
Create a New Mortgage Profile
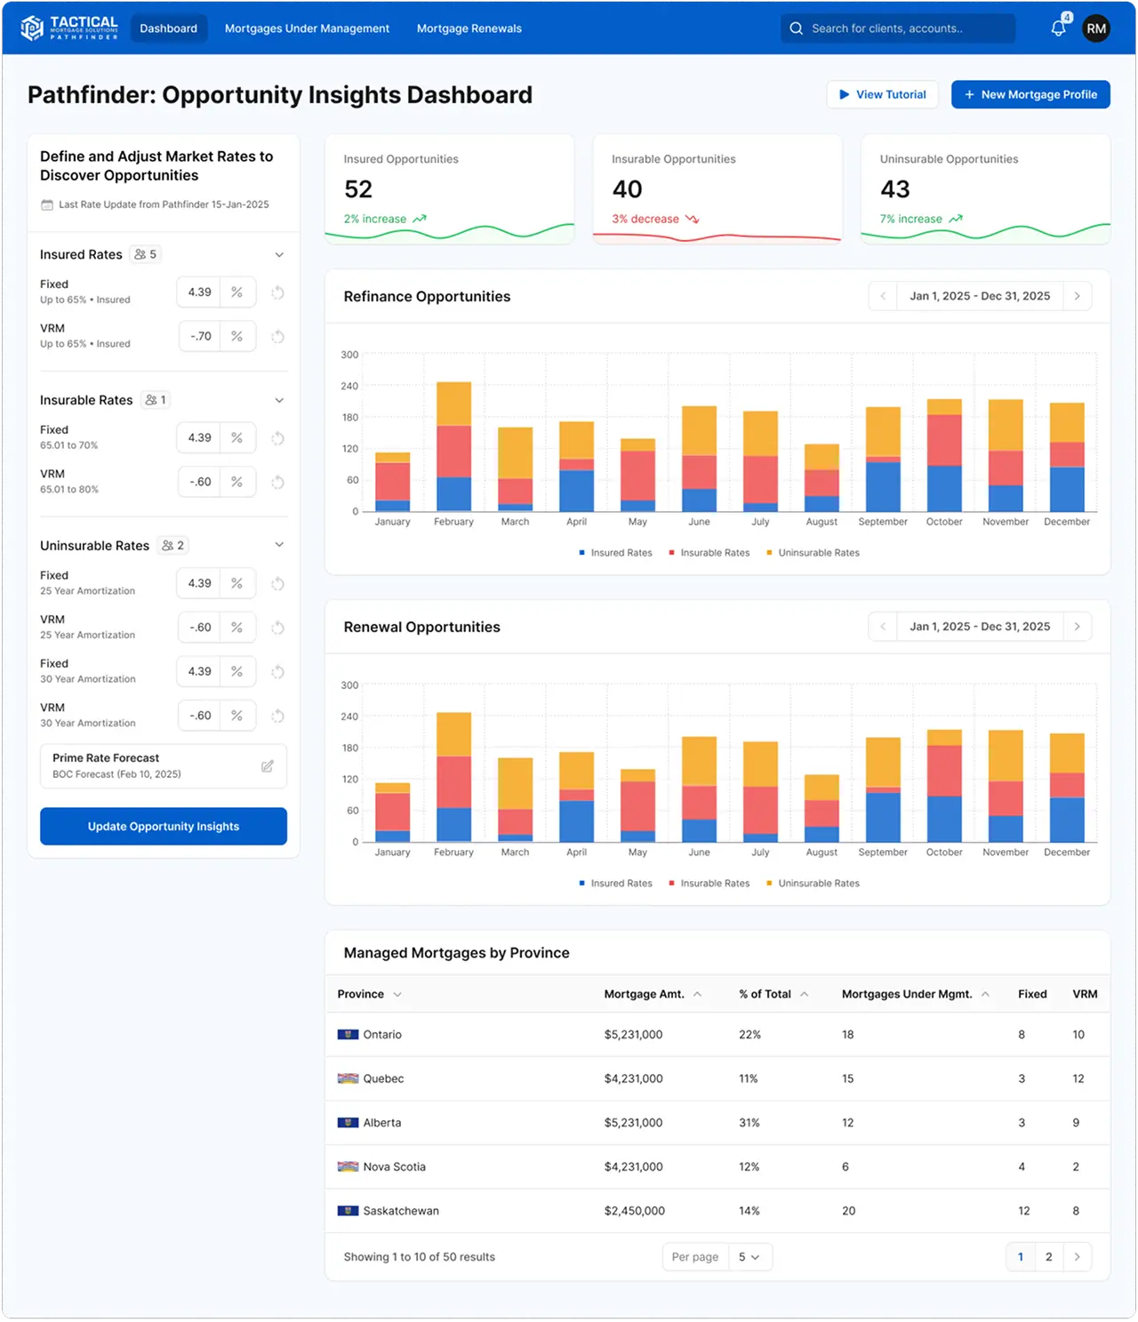1030,94
